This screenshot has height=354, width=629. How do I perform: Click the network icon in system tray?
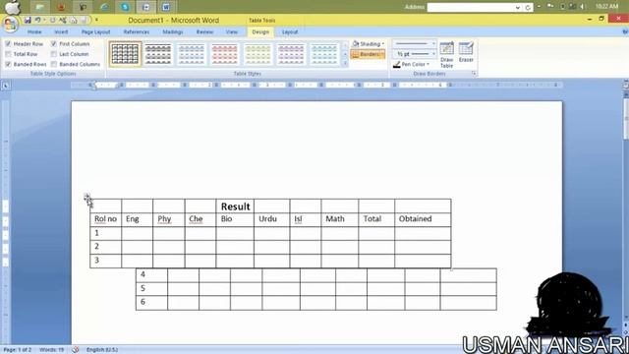tap(572, 7)
